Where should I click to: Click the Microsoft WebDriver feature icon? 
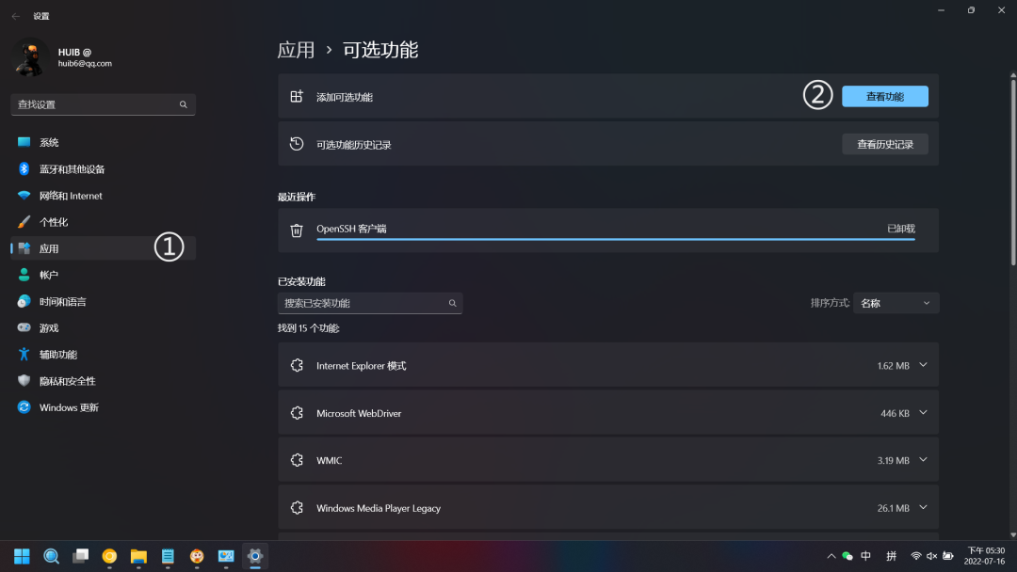click(x=297, y=413)
